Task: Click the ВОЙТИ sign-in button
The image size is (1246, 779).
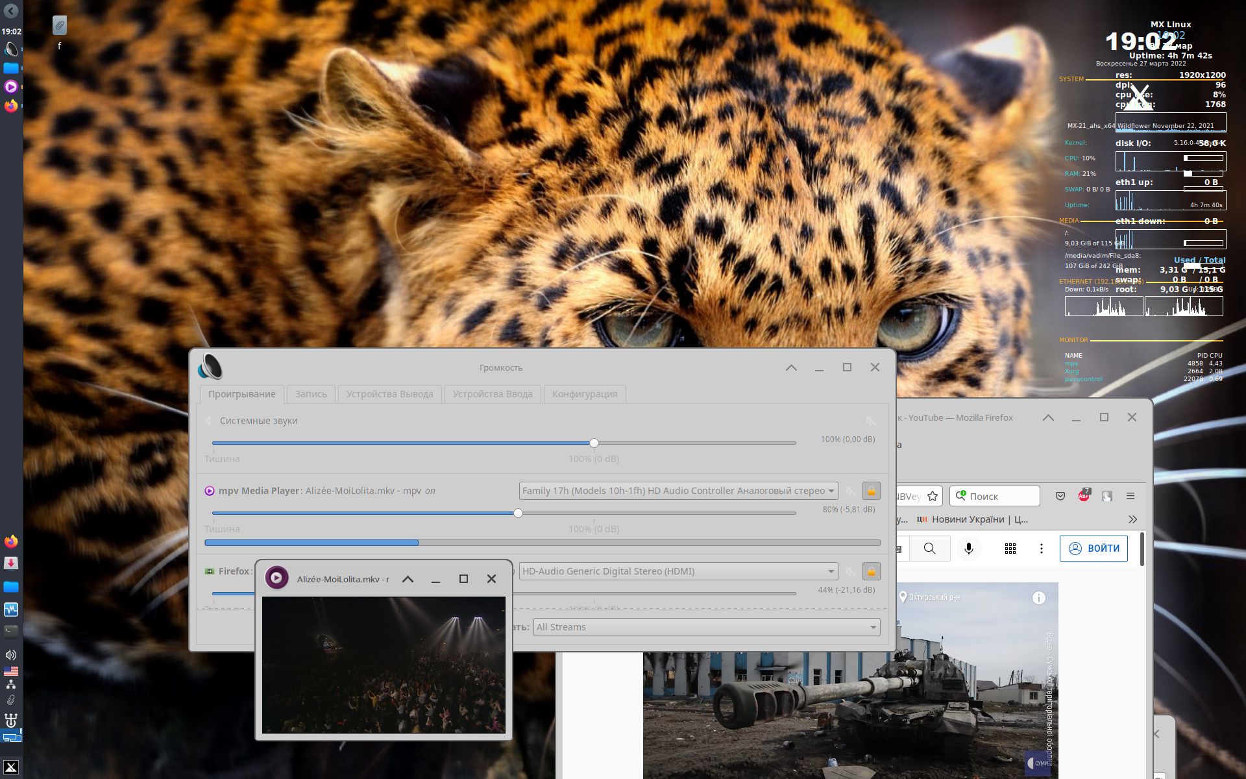Action: [x=1093, y=549]
